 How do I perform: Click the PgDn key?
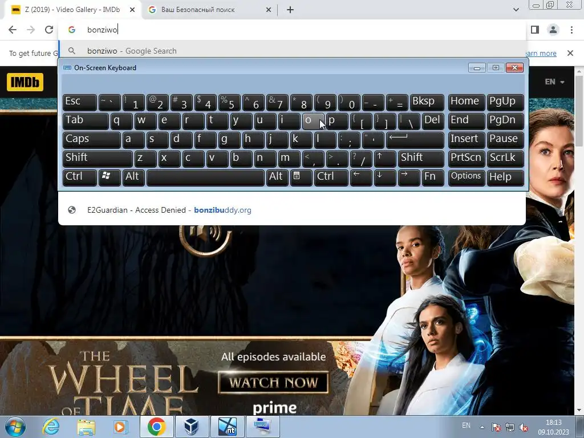(505, 121)
